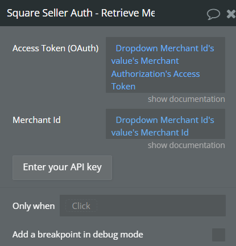Click the Only when label
The height and width of the screenshot is (246, 236).
pyautogui.click(x=34, y=206)
